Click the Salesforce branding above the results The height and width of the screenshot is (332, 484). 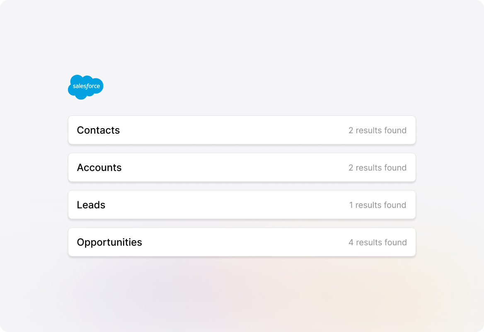tap(85, 87)
